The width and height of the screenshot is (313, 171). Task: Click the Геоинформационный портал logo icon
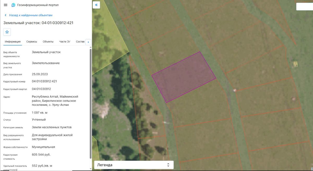[13, 5]
